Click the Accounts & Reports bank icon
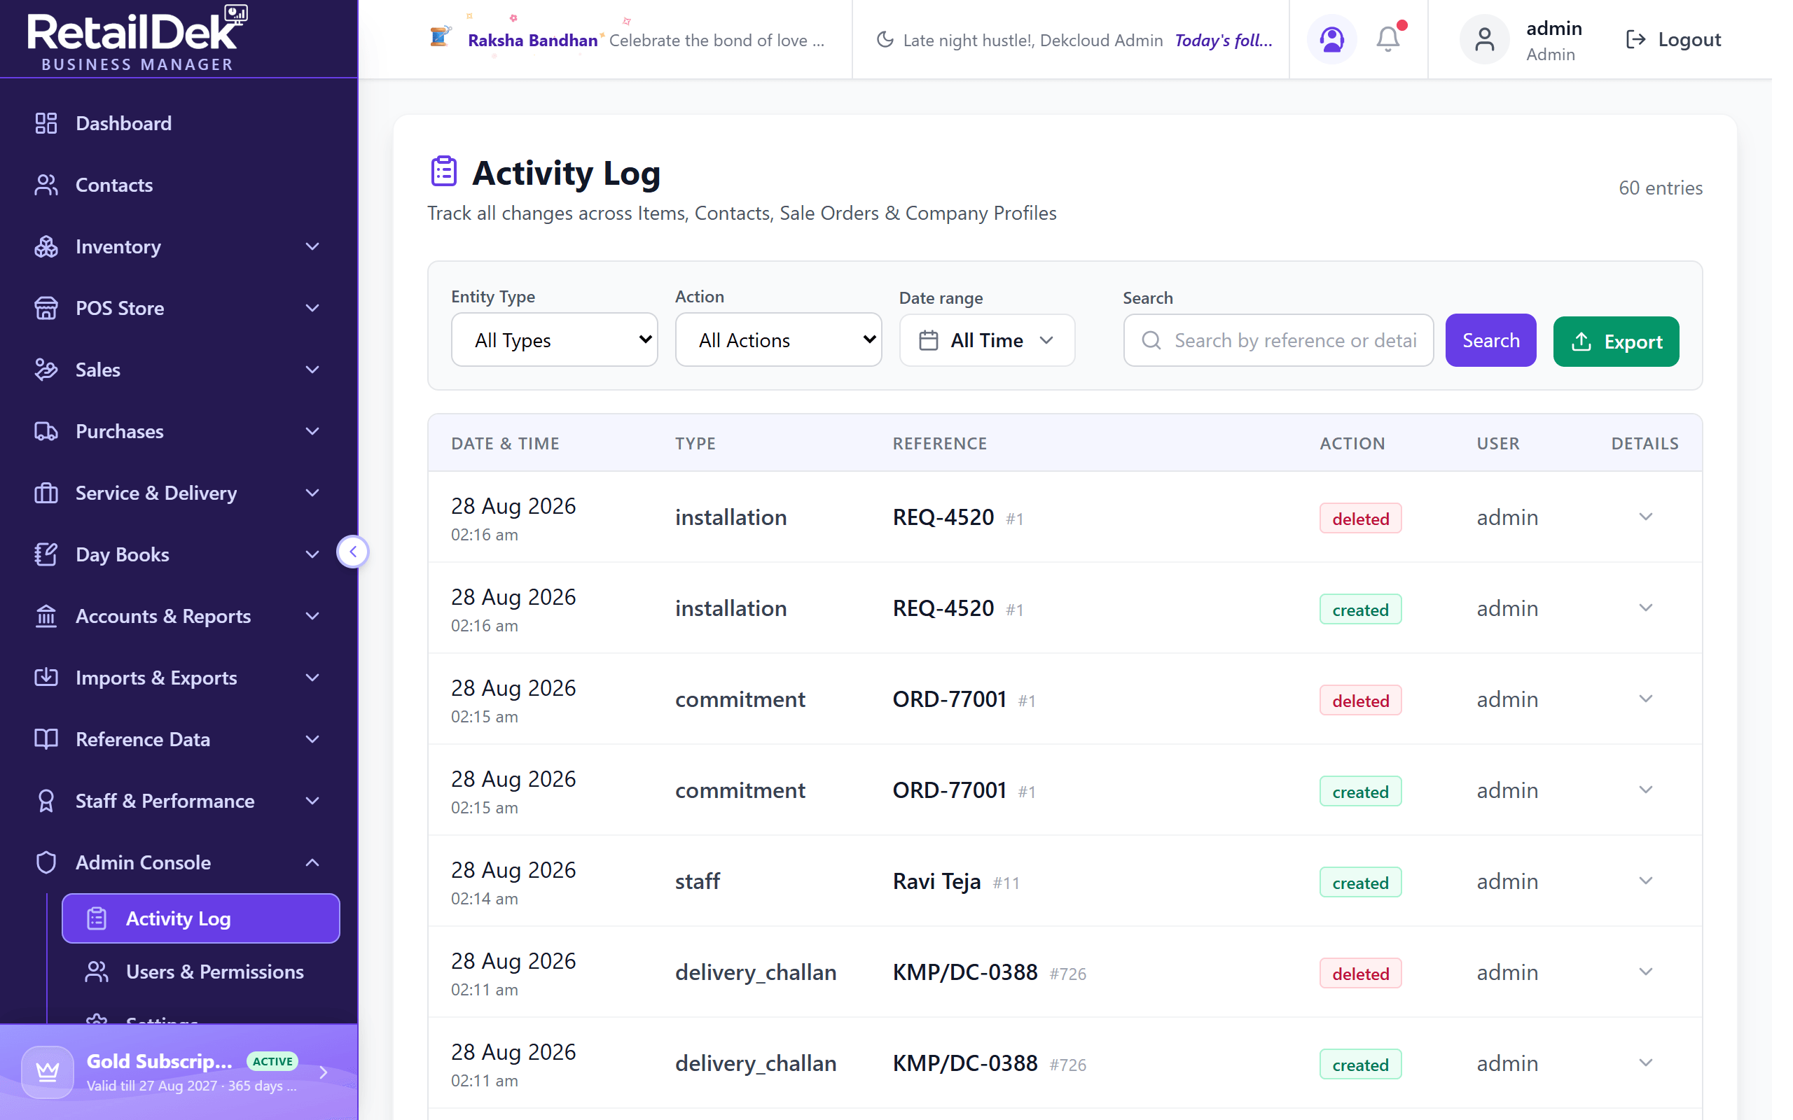Image resolution: width=1793 pixels, height=1120 pixels. 46,615
